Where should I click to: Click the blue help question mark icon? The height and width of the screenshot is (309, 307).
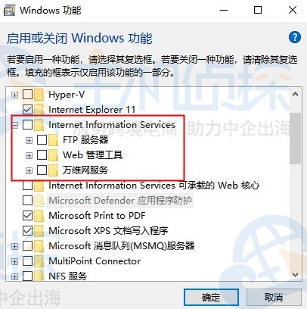point(295,37)
